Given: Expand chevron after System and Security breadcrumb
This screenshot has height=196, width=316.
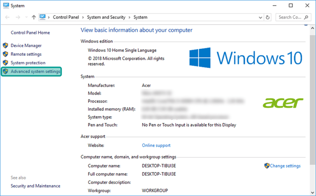Looking at the screenshot, I should (129, 17).
